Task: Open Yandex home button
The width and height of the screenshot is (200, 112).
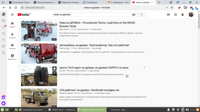Action: [10, 8]
